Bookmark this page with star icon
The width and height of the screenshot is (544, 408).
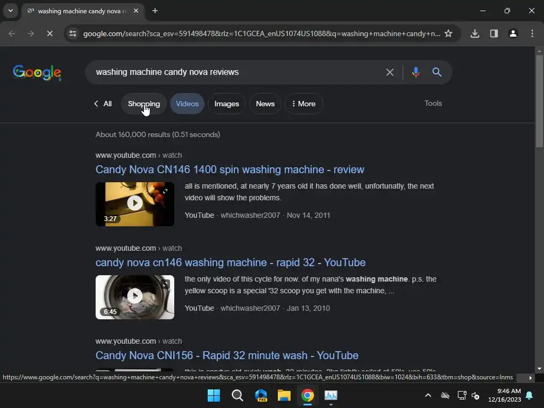tap(448, 33)
